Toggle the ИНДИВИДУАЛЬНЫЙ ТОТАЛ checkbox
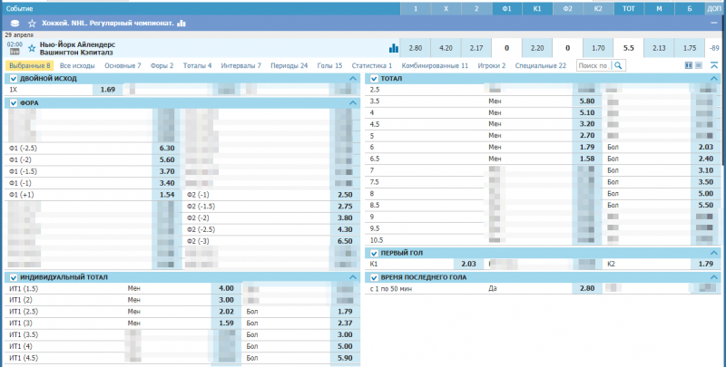 [13, 276]
